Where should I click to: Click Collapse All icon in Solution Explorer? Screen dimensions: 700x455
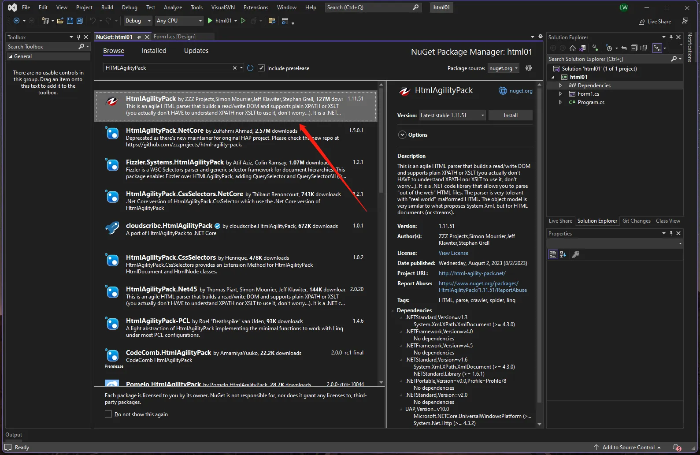click(x=634, y=48)
